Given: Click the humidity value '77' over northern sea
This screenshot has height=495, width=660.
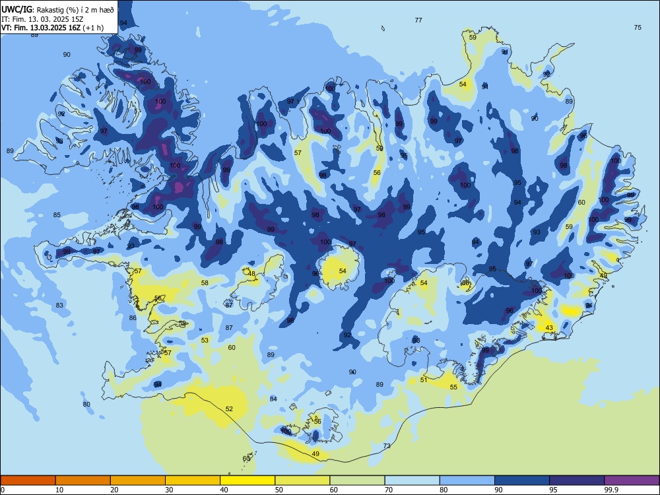Looking at the screenshot, I should [418, 20].
